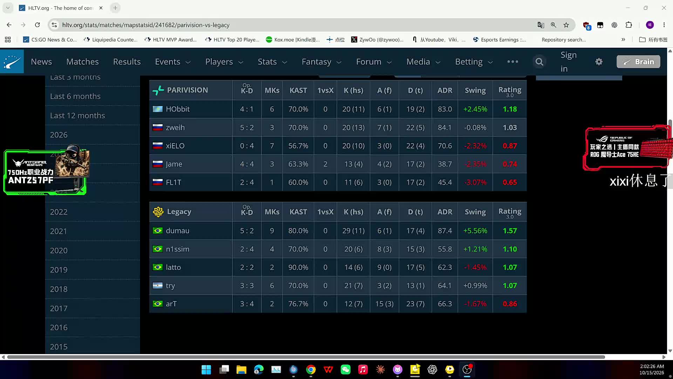
Task: Bookmark this page with the star icon
Action: click(566, 25)
